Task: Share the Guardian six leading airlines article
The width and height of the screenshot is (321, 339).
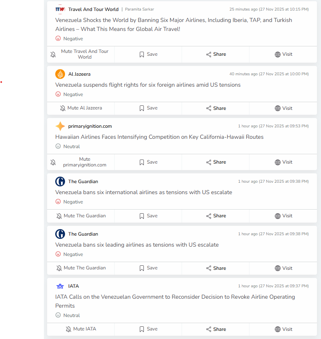Action: click(216, 268)
